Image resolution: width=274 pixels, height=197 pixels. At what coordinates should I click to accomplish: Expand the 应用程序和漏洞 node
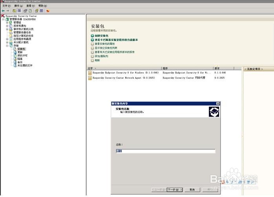pos(7,39)
